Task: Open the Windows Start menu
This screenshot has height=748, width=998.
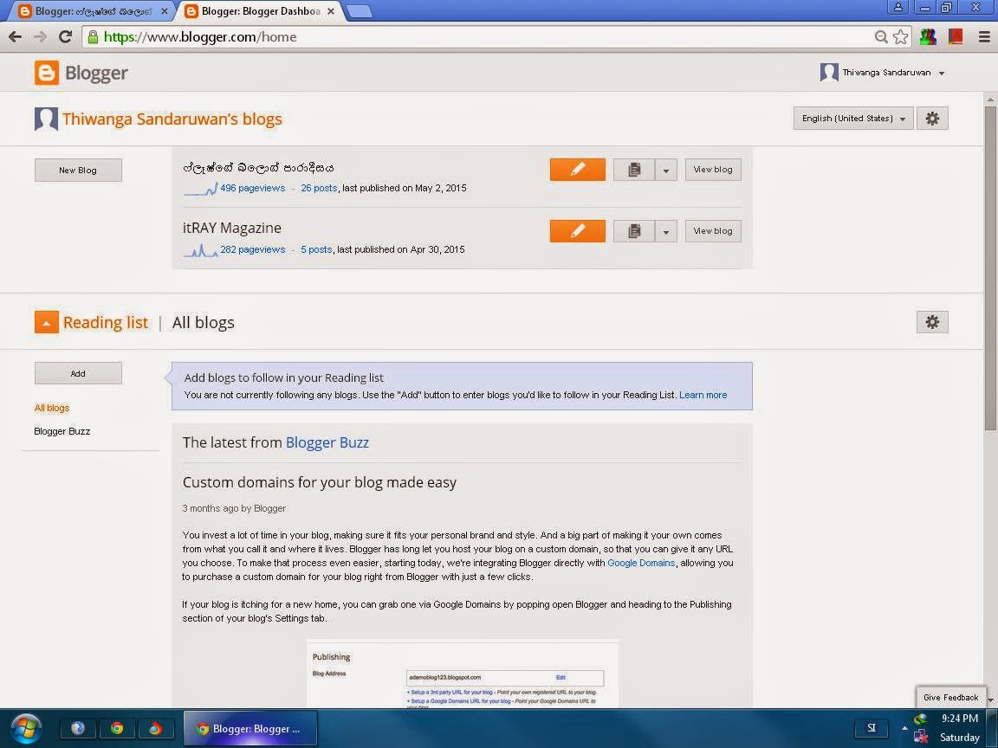Action: click(25, 728)
